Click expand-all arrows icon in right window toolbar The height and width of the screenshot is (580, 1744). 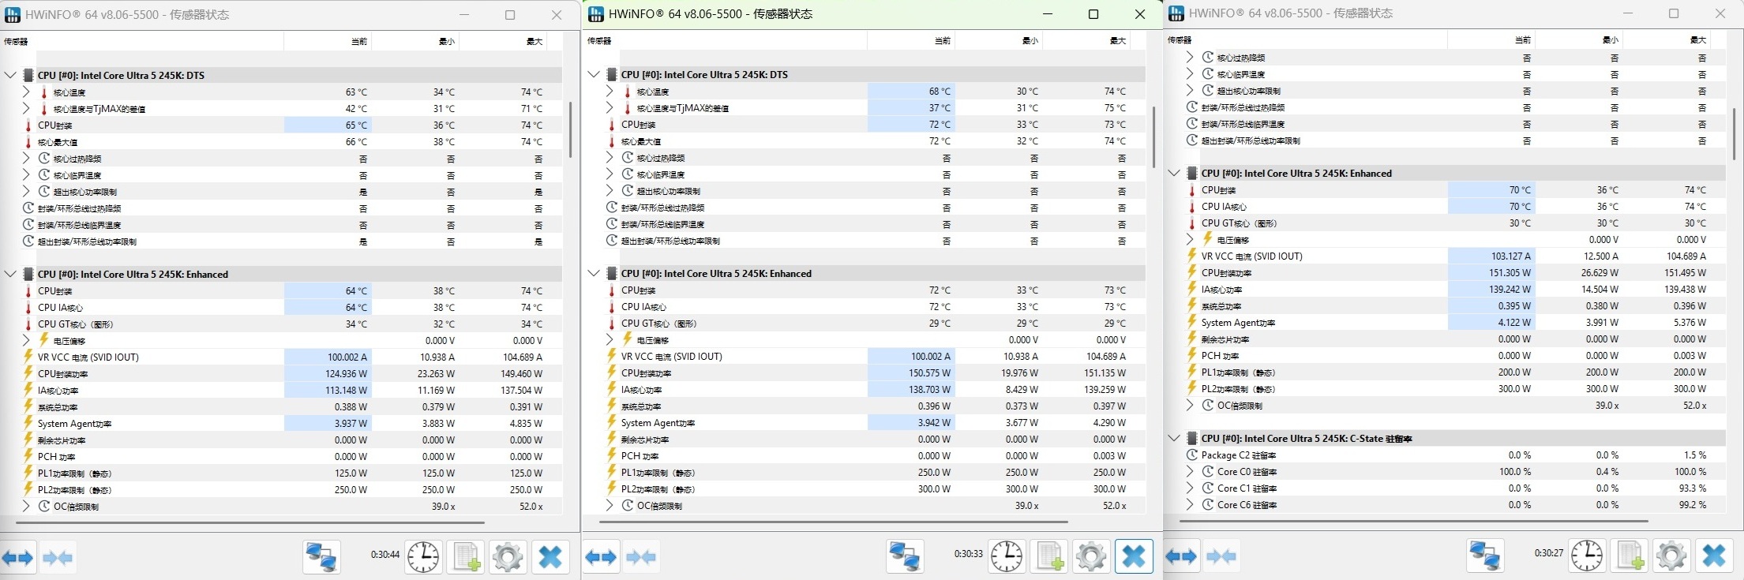[1182, 556]
